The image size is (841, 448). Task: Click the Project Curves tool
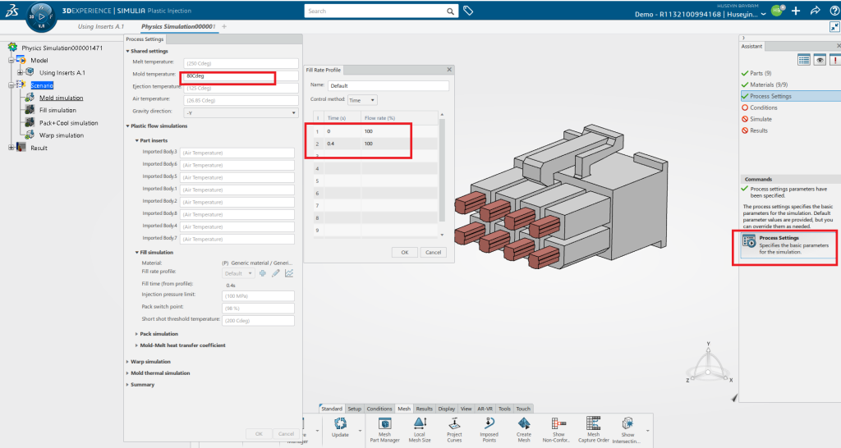(x=454, y=423)
